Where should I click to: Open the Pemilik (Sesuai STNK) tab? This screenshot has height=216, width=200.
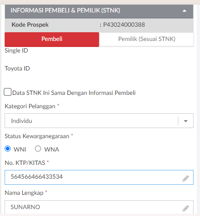pos(147,39)
